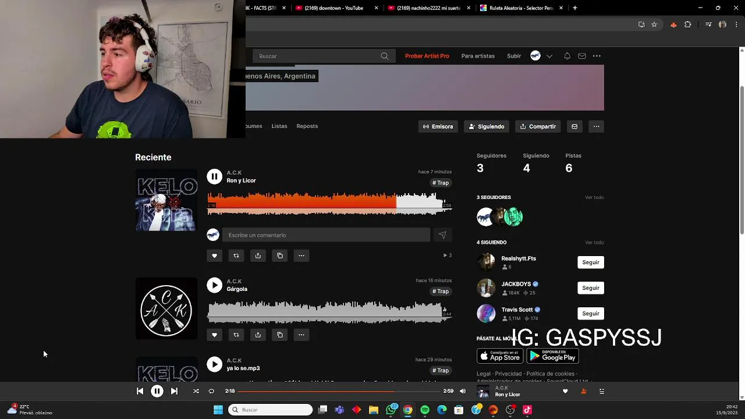Viewport: 745px width, 419px height.
Task: Start Emisora station
Action: point(438,126)
